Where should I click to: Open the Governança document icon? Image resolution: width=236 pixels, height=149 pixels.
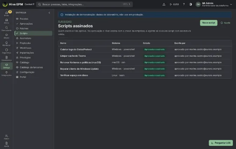[x=6, y=58]
